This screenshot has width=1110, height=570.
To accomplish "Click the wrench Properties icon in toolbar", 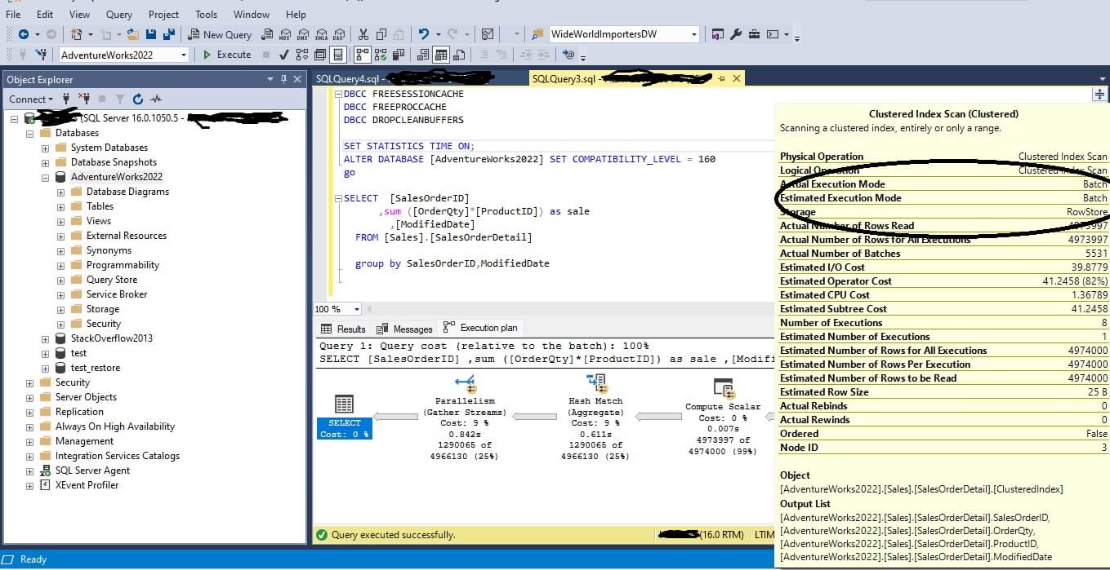I will point(735,34).
